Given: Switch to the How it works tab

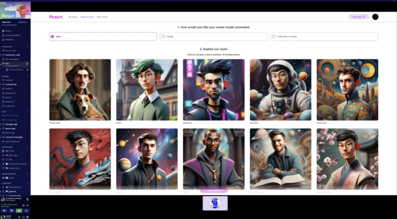Looking at the screenshot, I should point(101,17).
